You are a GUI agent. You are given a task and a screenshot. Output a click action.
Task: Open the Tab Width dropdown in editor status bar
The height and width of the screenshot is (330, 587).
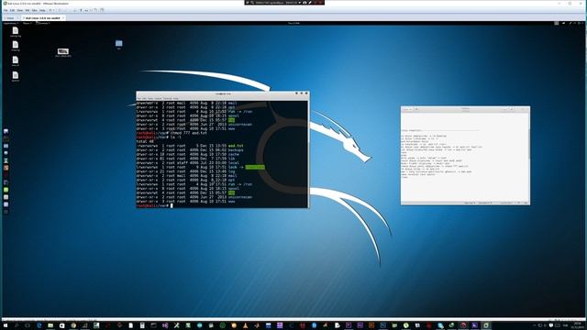[x=485, y=203]
